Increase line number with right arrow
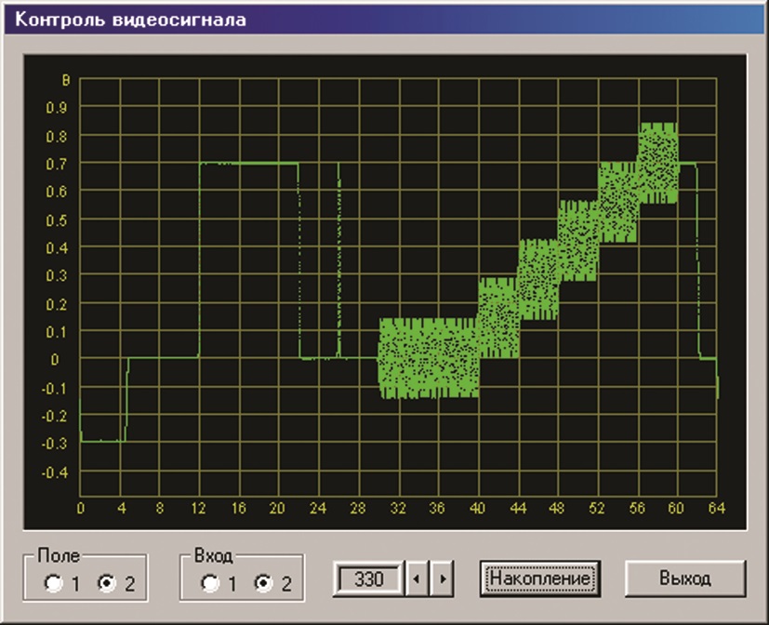Viewport: 769px width, 625px height. pos(442,578)
